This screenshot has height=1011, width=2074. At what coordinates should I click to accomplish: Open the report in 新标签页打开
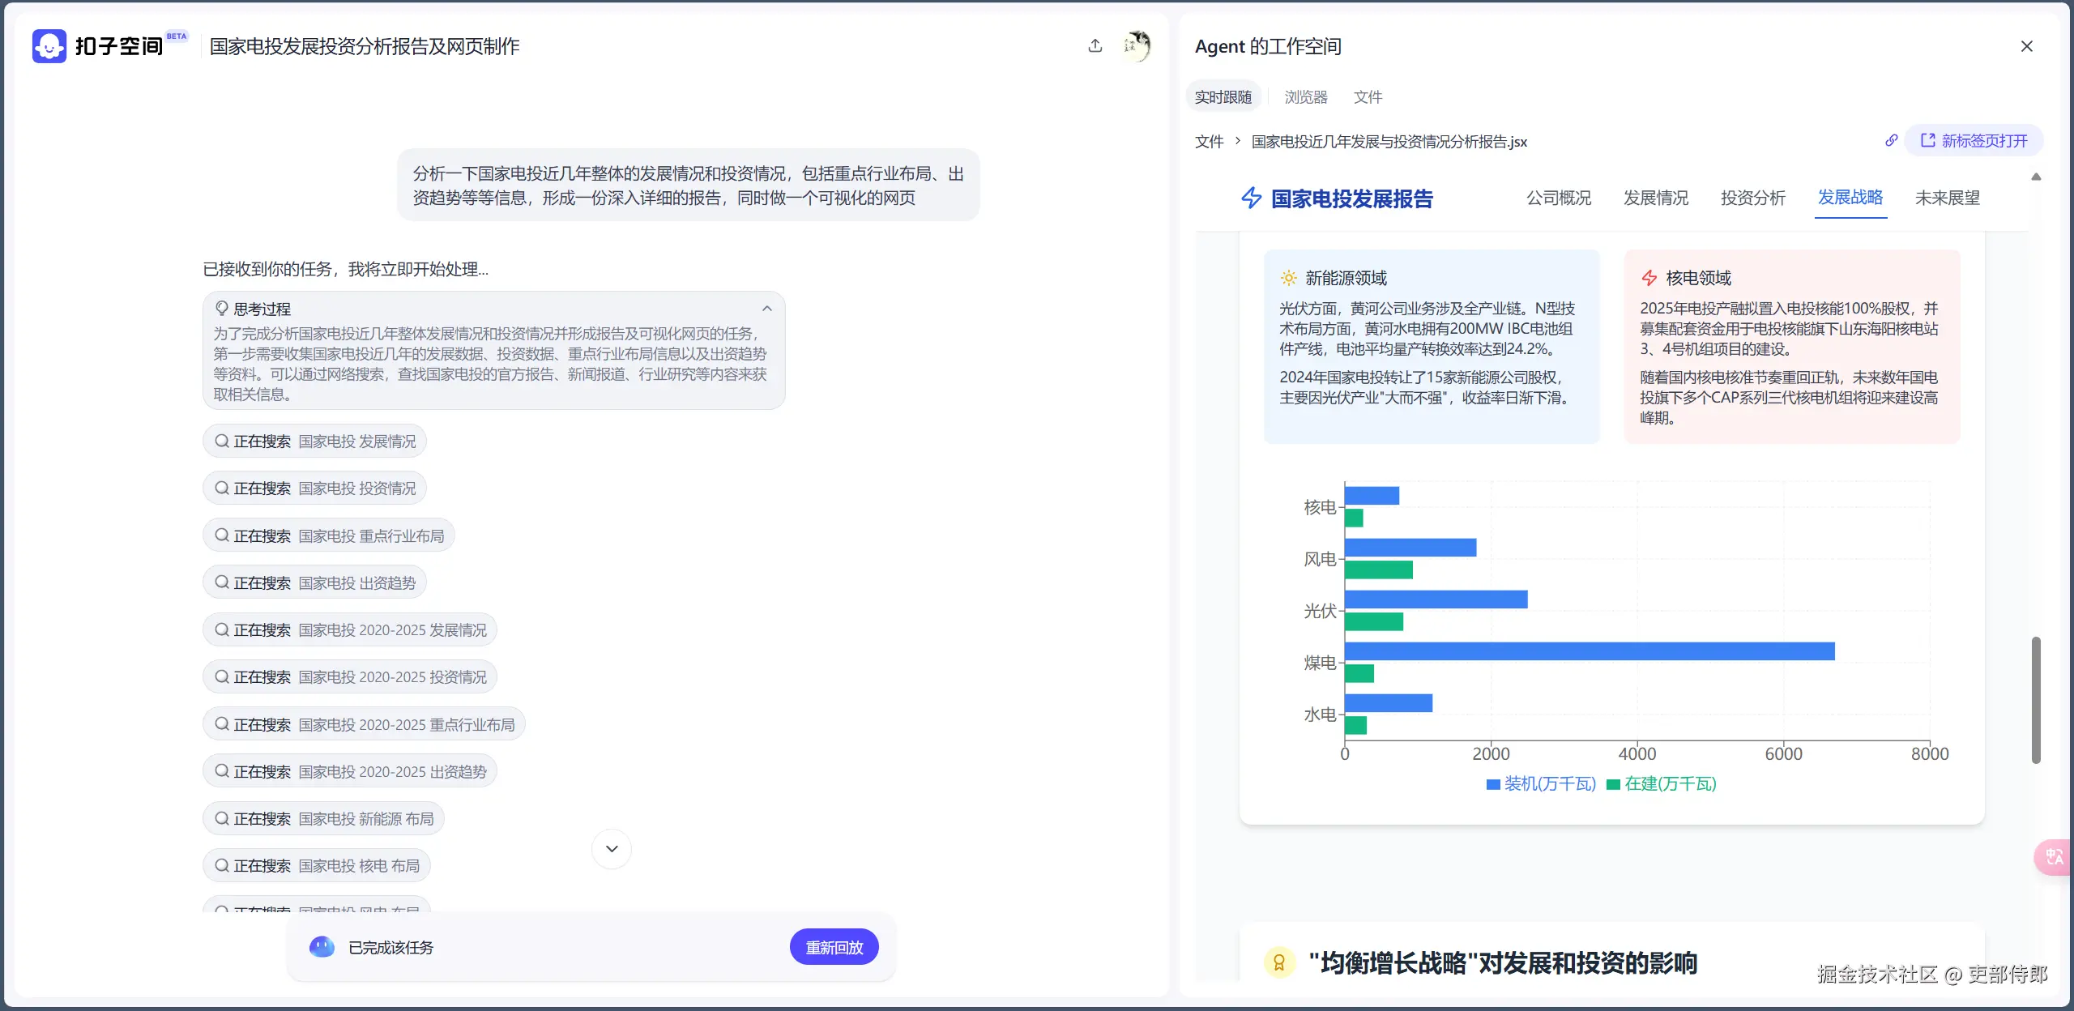click(1974, 139)
